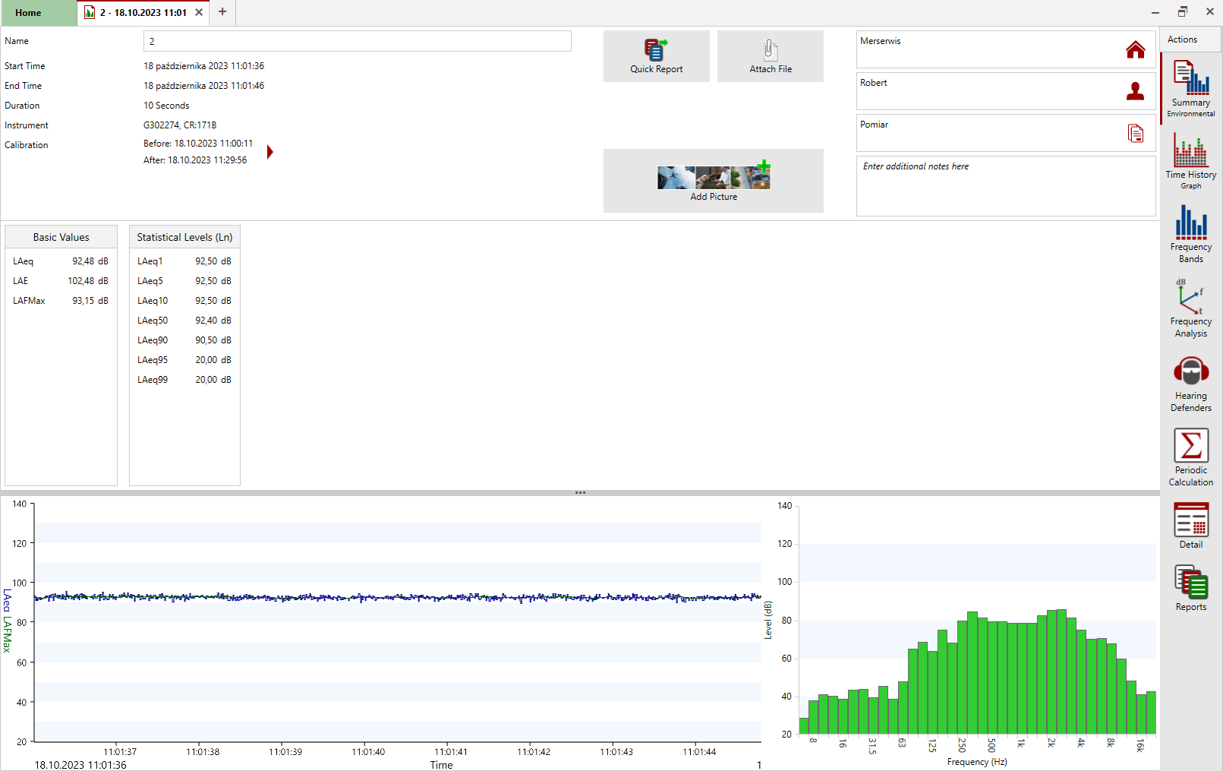The image size is (1223, 771).
Task: Click the Duration value 10 Seconds
Action: click(x=166, y=106)
